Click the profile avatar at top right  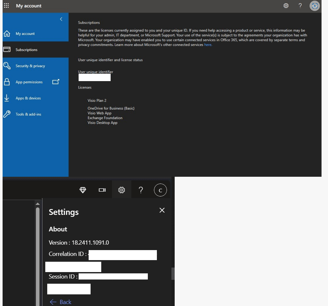[x=314, y=6]
